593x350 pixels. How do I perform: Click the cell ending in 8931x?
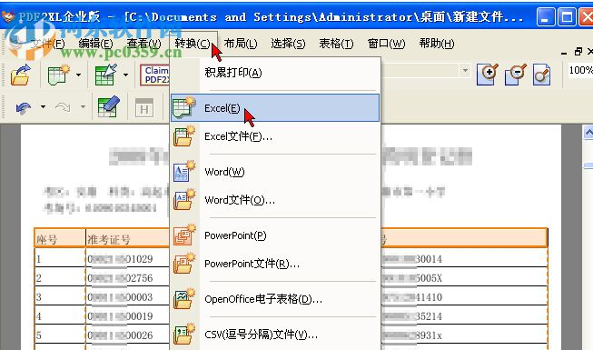pyautogui.click(x=464, y=335)
